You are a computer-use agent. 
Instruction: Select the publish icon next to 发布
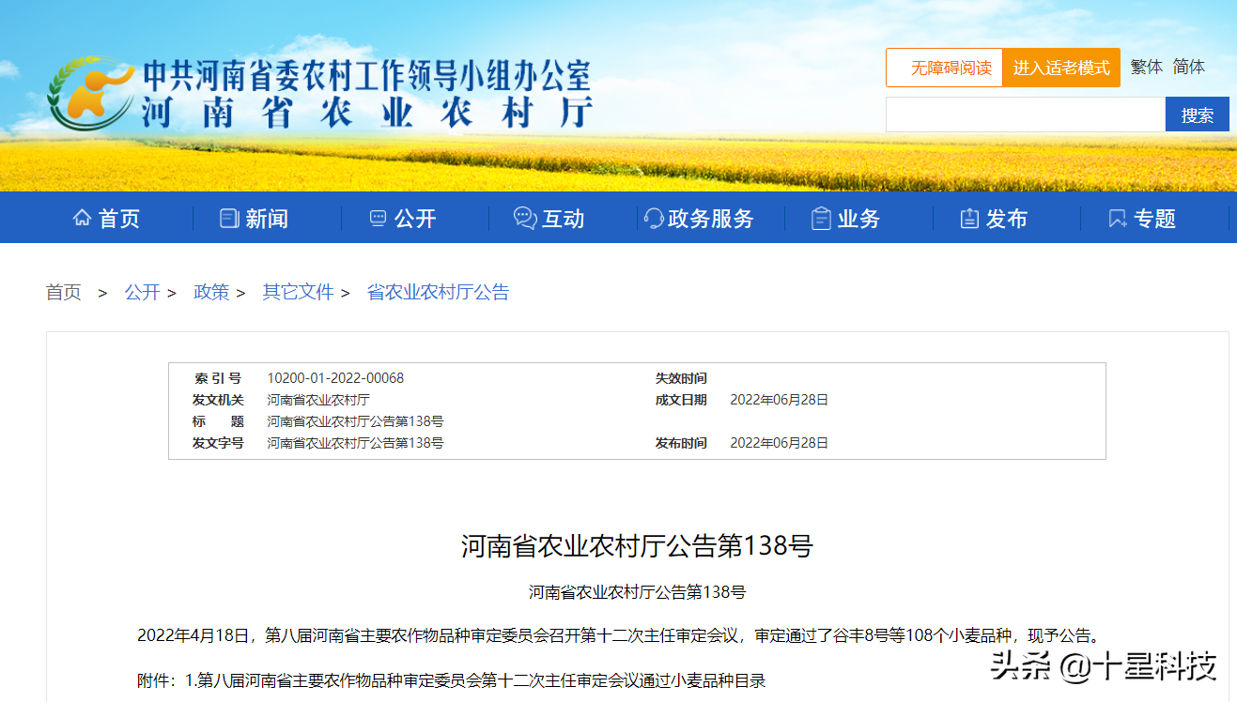pos(968,218)
